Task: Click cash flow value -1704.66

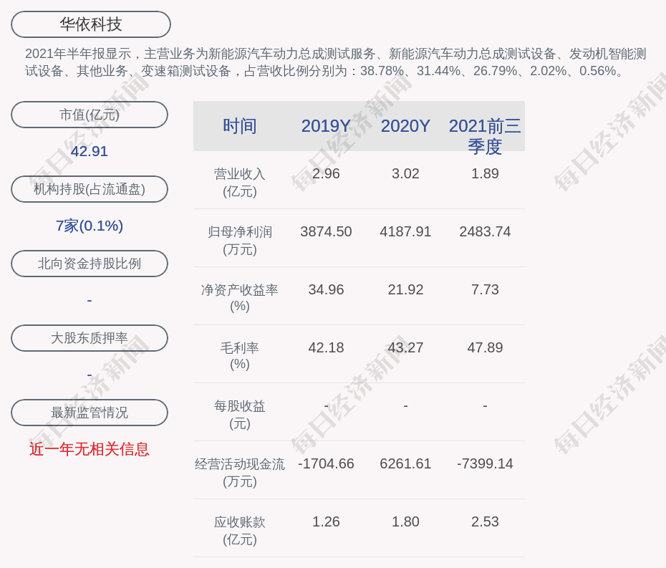Action: [326, 463]
